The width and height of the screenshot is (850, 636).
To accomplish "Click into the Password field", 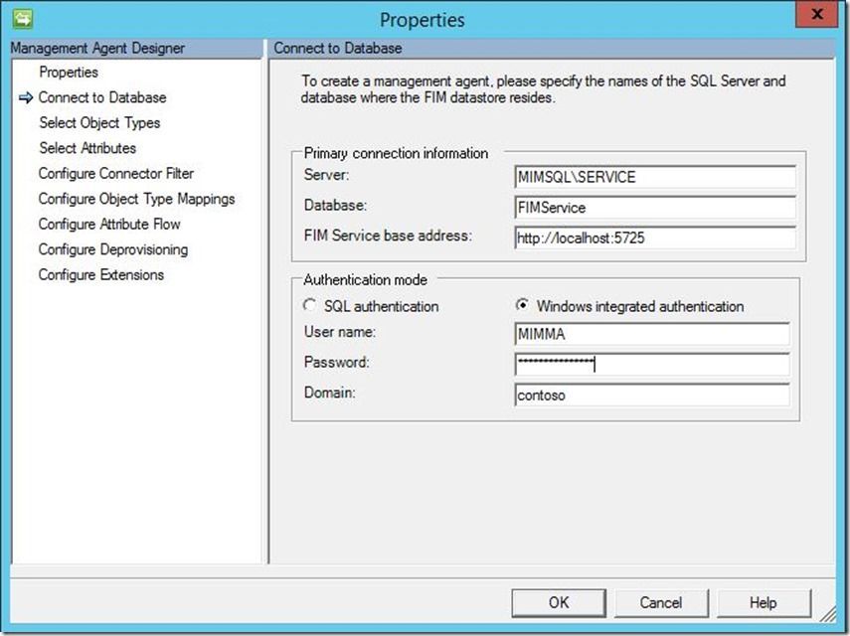I will [651, 365].
